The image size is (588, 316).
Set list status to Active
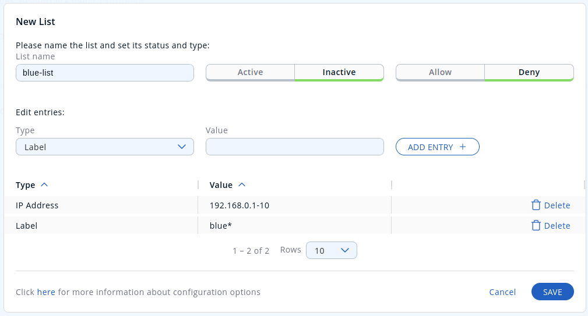[x=250, y=72]
